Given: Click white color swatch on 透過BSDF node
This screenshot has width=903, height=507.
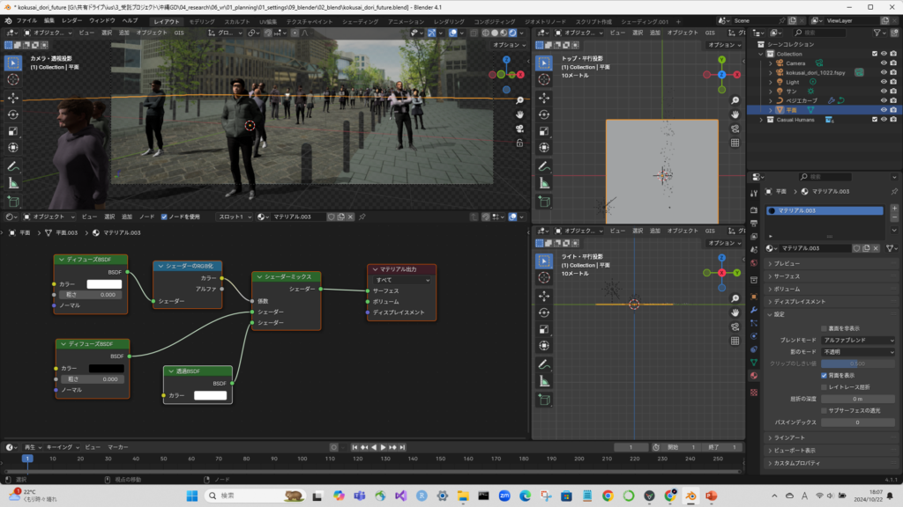Looking at the screenshot, I should point(210,396).
